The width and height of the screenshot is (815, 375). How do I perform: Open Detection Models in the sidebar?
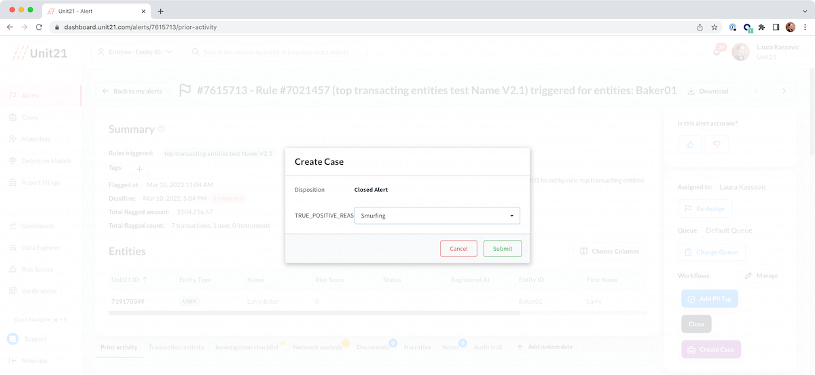[x=40, y=161]
